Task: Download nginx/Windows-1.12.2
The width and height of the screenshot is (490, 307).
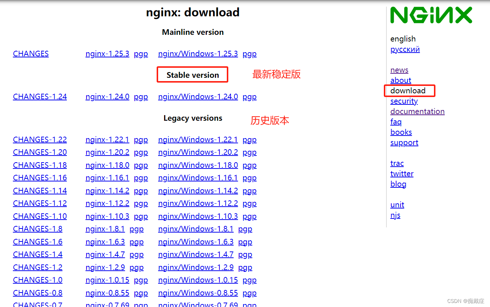Action: tap(198, 203)
